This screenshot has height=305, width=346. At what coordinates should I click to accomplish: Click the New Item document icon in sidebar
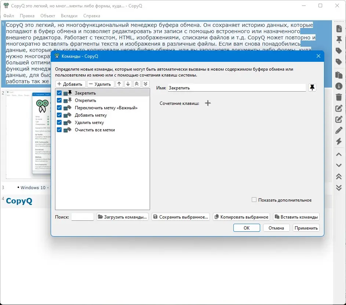pyautogui.click(x=339, y=29)
